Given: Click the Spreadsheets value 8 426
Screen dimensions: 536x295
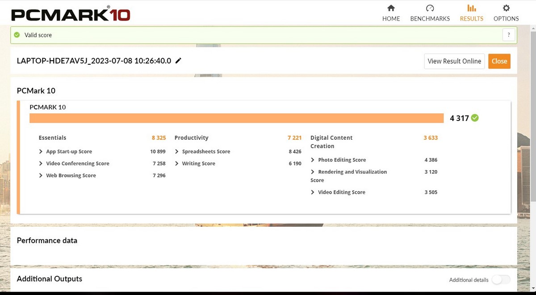Looking at the screenshot, I should tap(295, 152).
